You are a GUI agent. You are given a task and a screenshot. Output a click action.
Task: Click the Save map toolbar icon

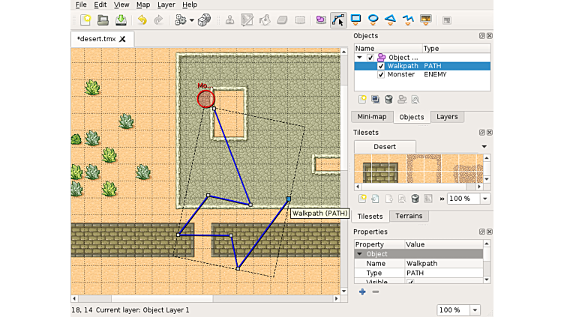coord(120,20)
